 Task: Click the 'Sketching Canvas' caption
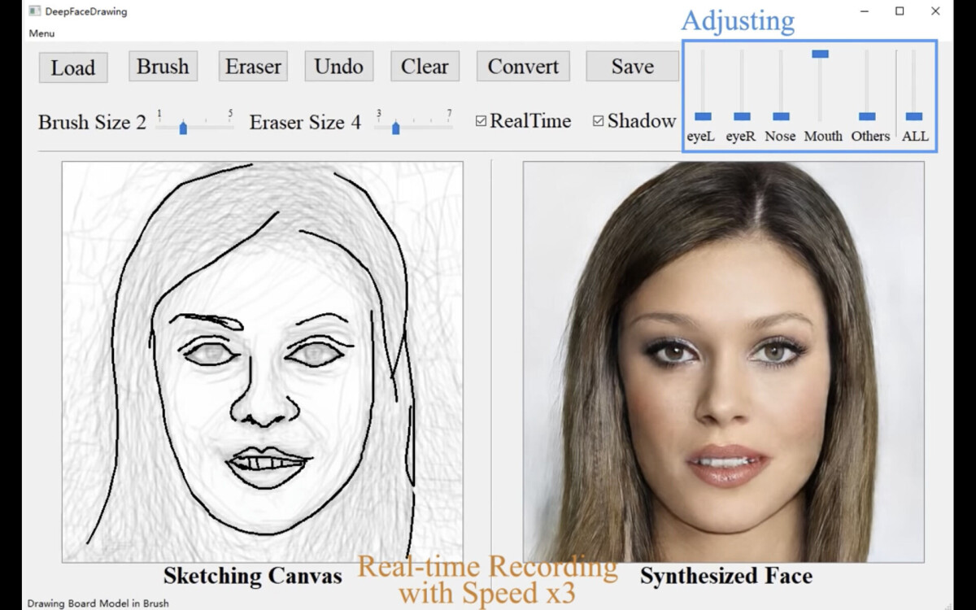pyautogui.click(x=252, y=577)
